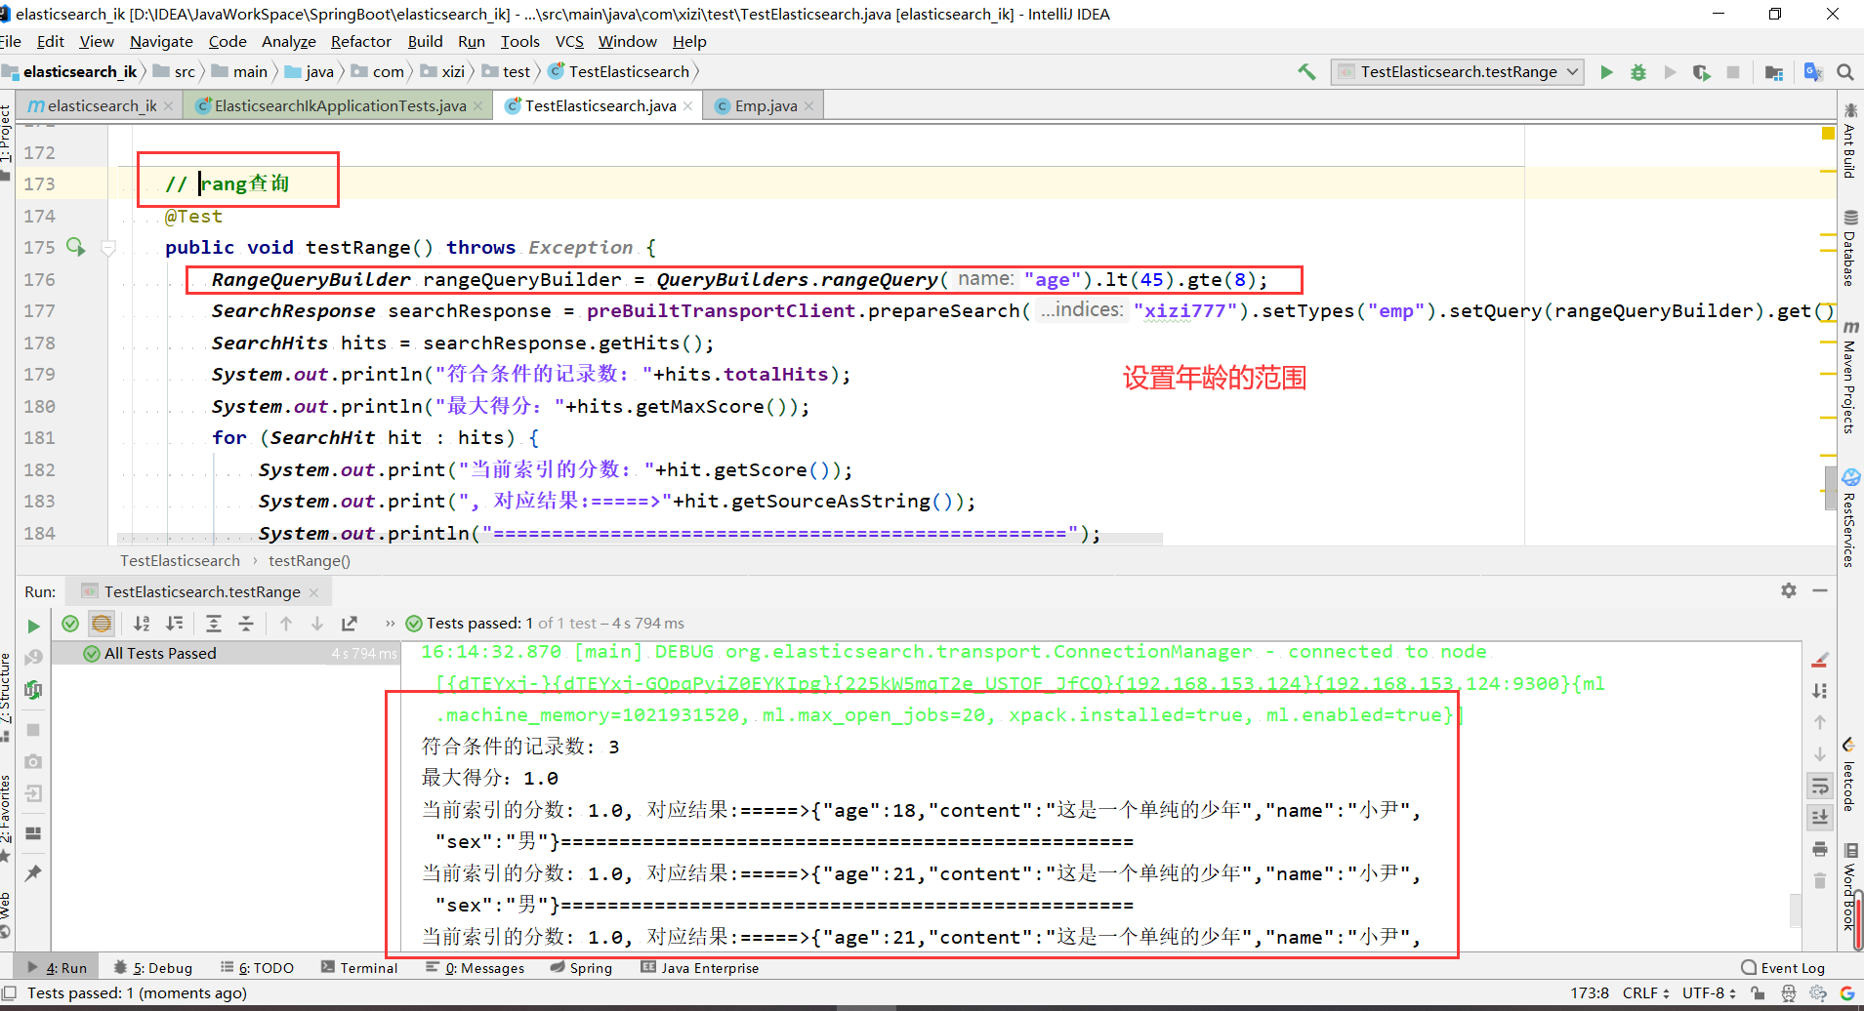Run with coverage from the main toolbar
Image resolution: width=1864 pixels, height=1011 pixels.
coord(1701,72)
